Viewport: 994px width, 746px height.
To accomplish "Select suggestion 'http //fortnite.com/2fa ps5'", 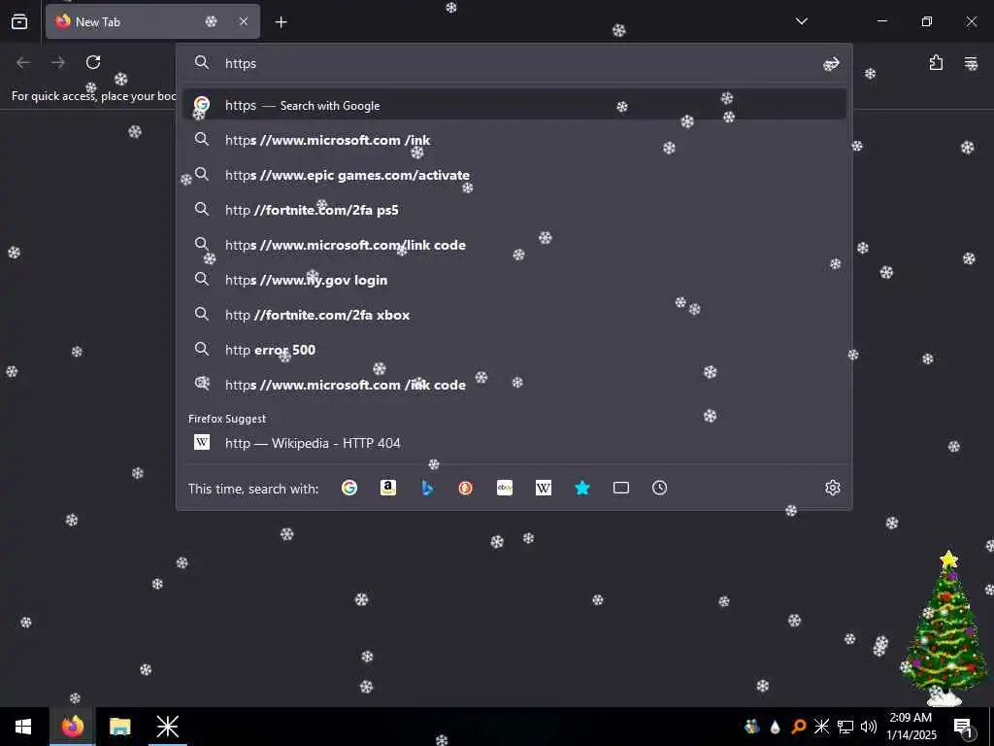I will 514,210.
